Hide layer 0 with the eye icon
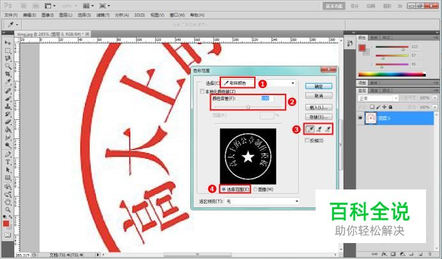The height and width of the screenshot is (259, 442). [360, 118]
